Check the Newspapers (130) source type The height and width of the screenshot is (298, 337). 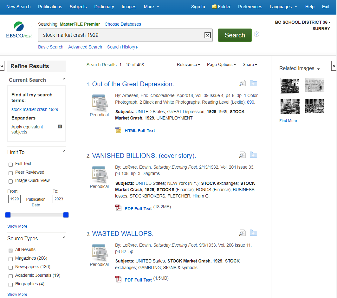[10, 268]
